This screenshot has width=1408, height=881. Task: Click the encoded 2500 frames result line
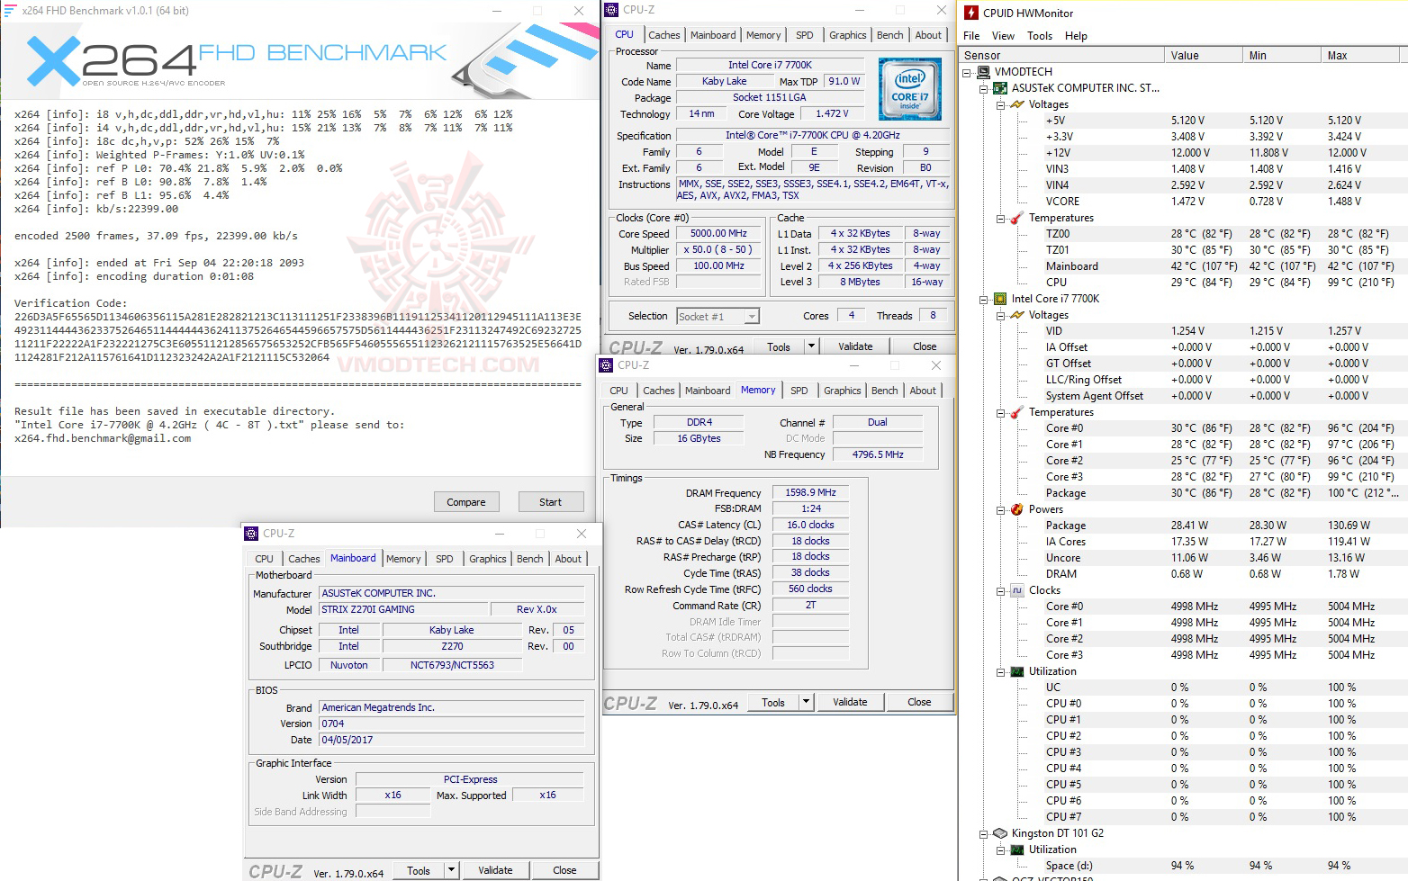tap(156, 236)
